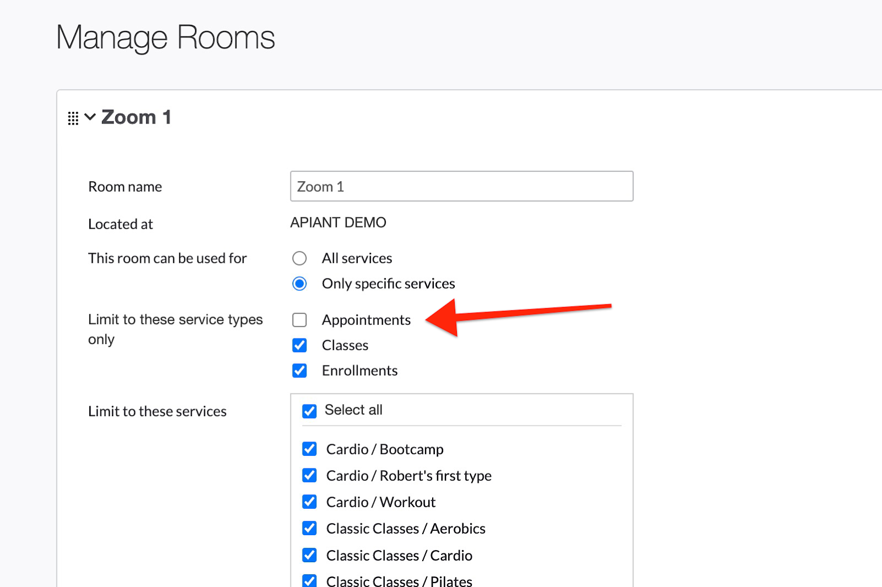Click the All services label text

(x=357, y=259)
